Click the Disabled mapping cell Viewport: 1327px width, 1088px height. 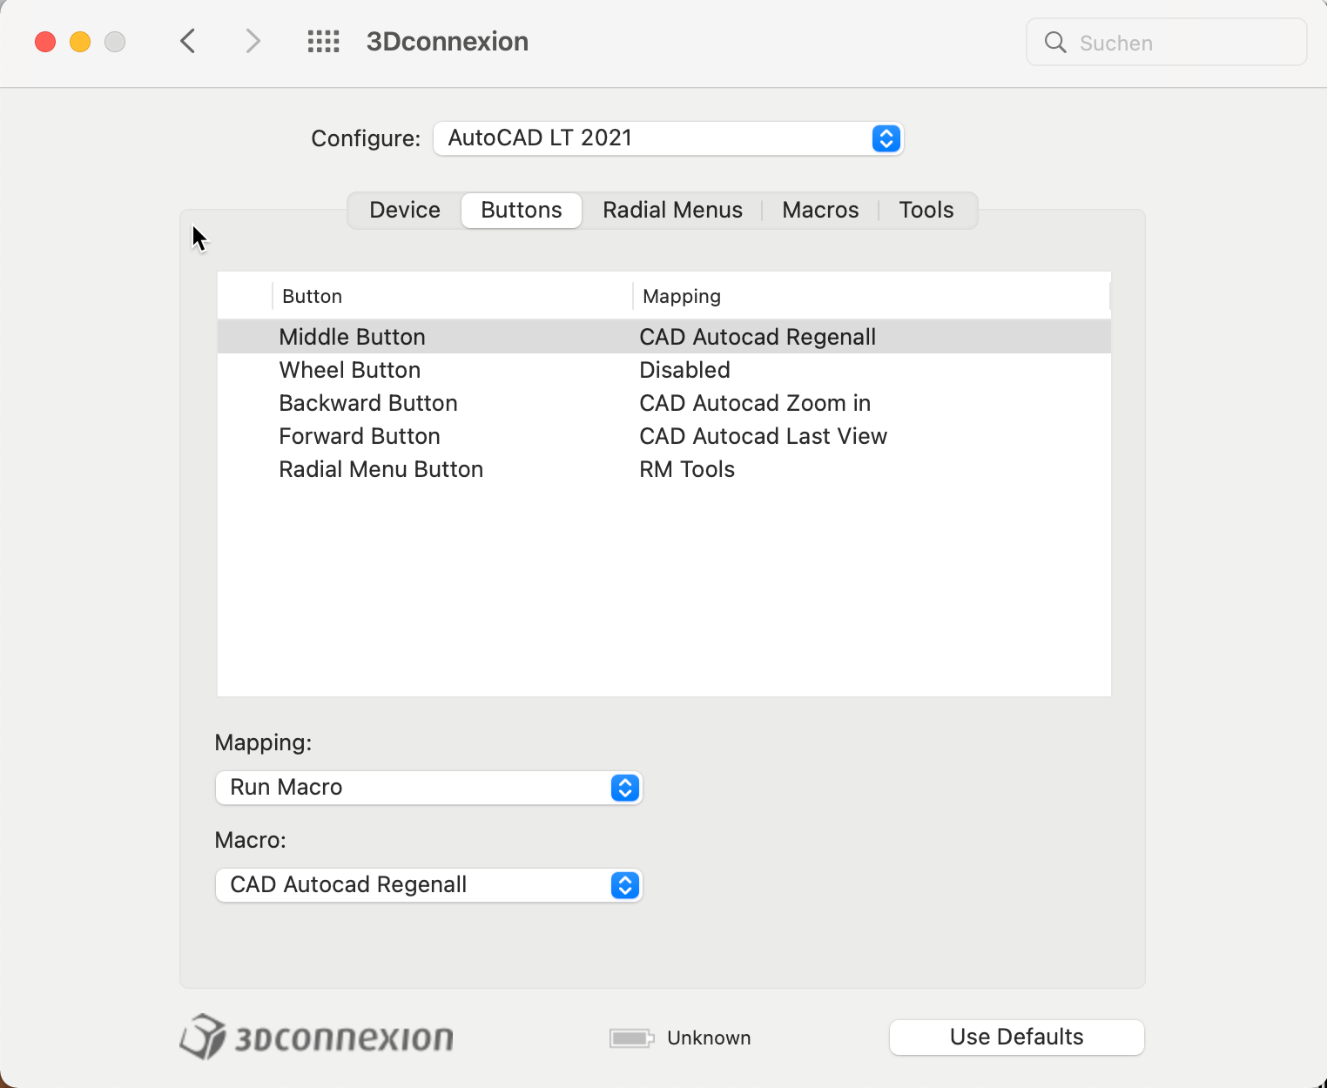click(684, 370)
